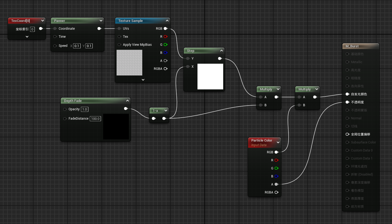This screenshot has width=392, height=224.
Task: Click M_Burst 自发光颜色 input pin
Action: click(x=347, y=94)
